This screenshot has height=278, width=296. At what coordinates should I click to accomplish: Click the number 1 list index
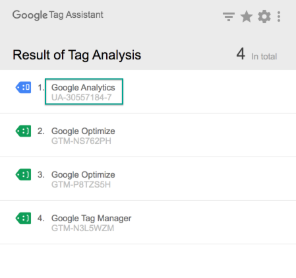[x=41, y=88]
